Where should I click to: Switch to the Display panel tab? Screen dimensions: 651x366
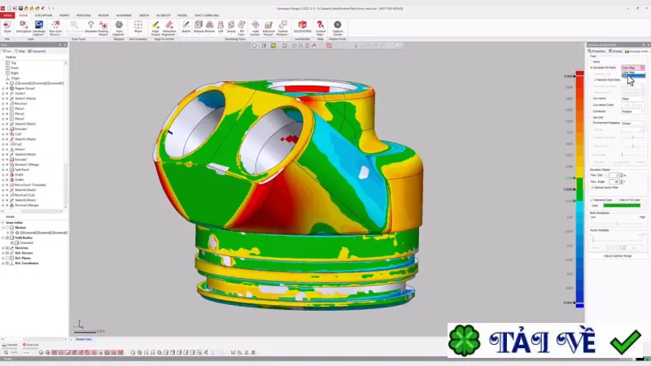click(x=616, y=51)
